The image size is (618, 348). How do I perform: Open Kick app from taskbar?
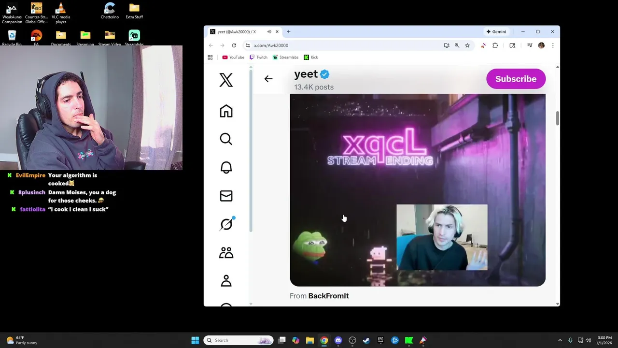coord(409,340)
